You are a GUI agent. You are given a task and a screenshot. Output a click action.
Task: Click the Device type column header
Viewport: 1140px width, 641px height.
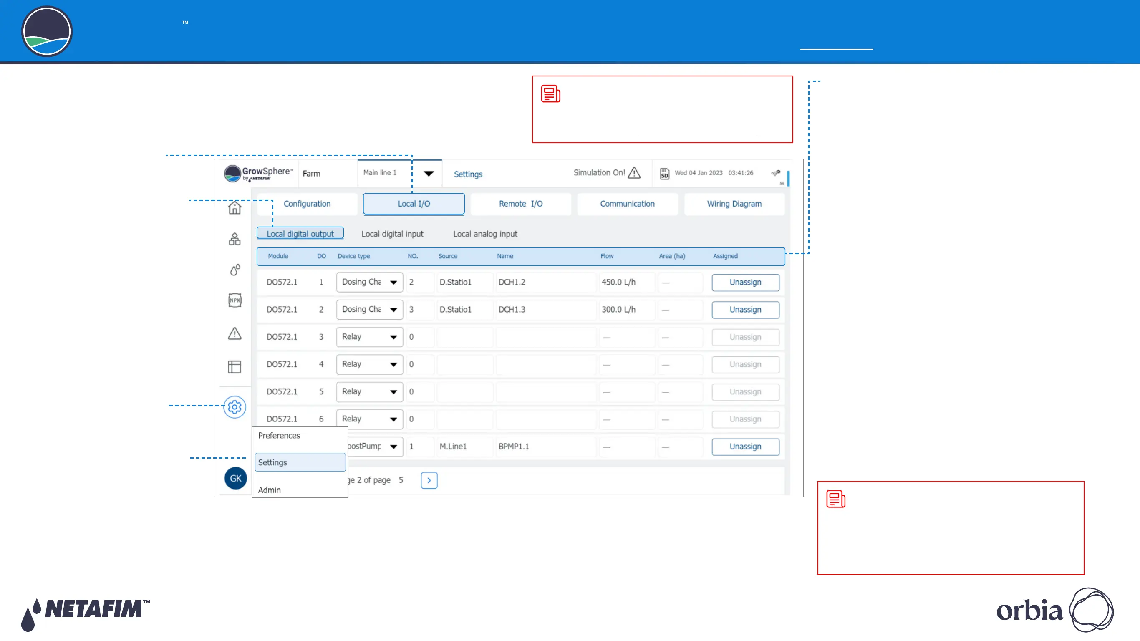353,256
